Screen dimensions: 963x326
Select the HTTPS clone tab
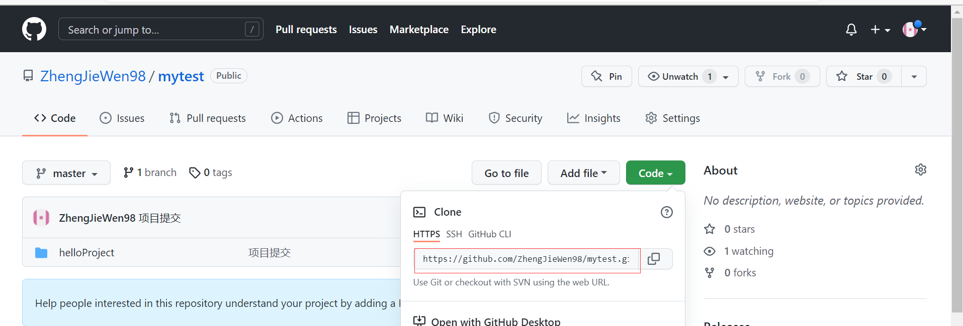click(x=426, y=234)
